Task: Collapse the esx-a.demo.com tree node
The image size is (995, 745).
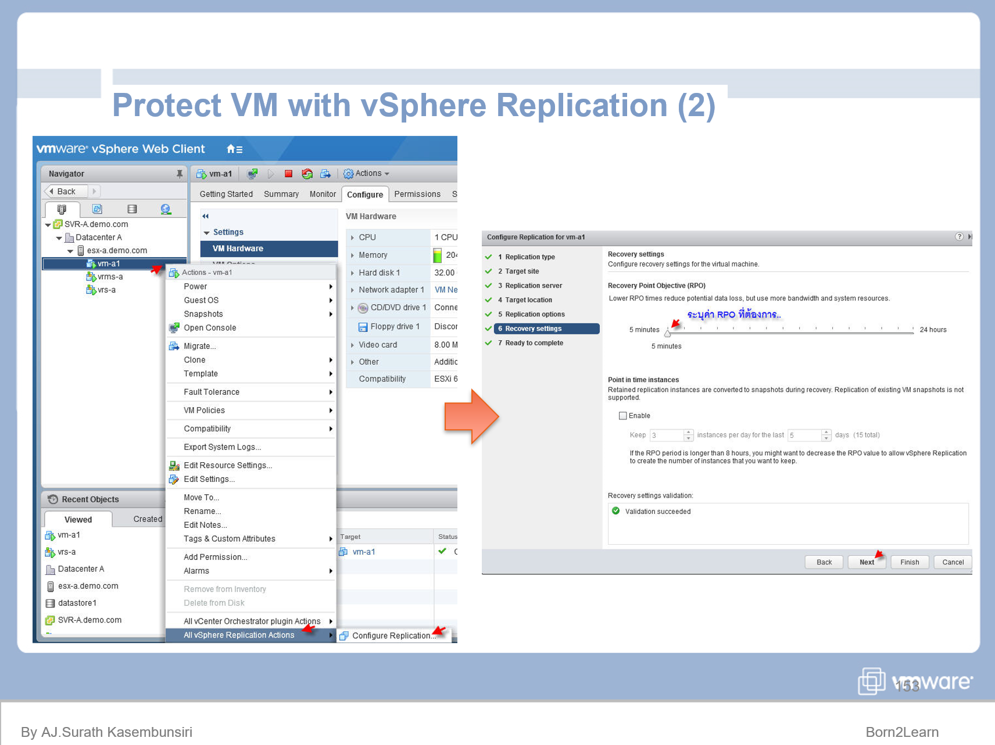Action: pyautogui.click(x=70, y=250)
